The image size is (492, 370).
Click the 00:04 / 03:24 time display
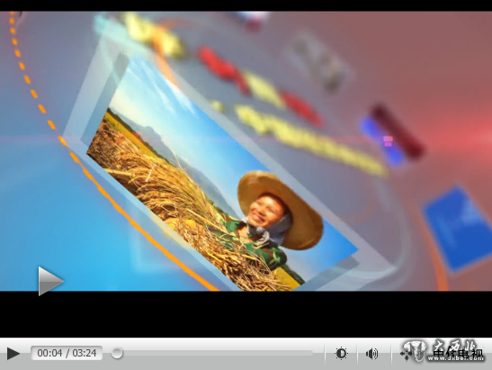[67, 353]
